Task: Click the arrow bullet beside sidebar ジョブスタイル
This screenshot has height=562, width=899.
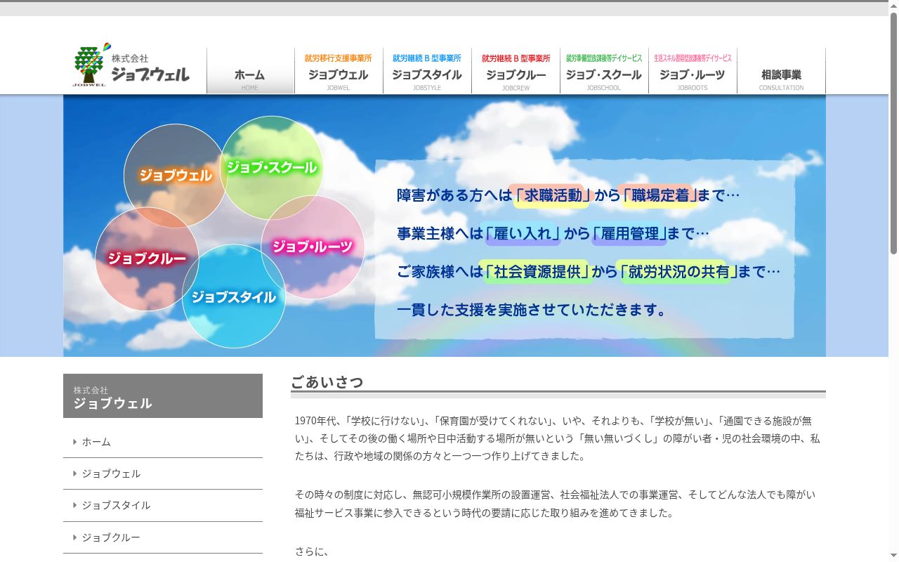Action: pyautogui.click(x=74, y=505)
